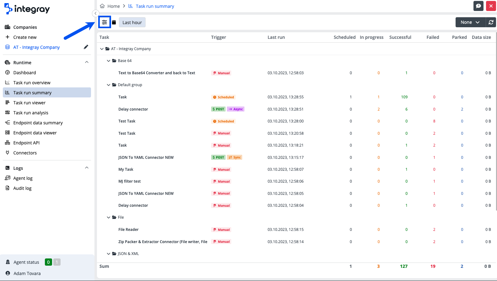Collapse the Logs section
This screenshot has height=281, width=497.
coord(87,168)
